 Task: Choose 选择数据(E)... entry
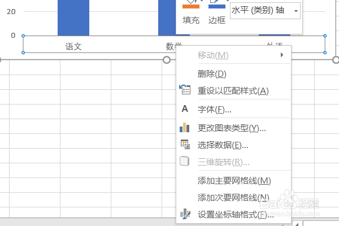click(x=233, y=145)
